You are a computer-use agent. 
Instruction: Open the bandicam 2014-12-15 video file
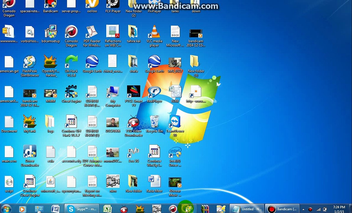(196, 38)
